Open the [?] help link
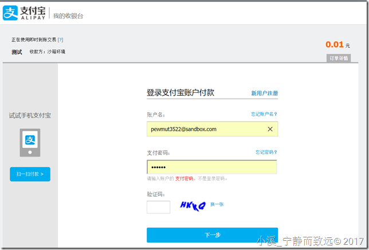 pos(61,40)
